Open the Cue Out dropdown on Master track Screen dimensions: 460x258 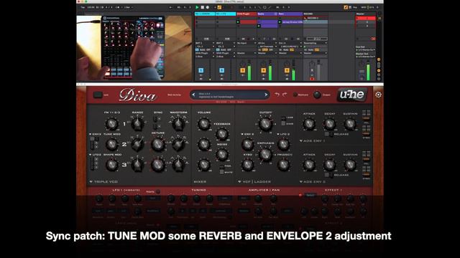click(x=366, y=50)
